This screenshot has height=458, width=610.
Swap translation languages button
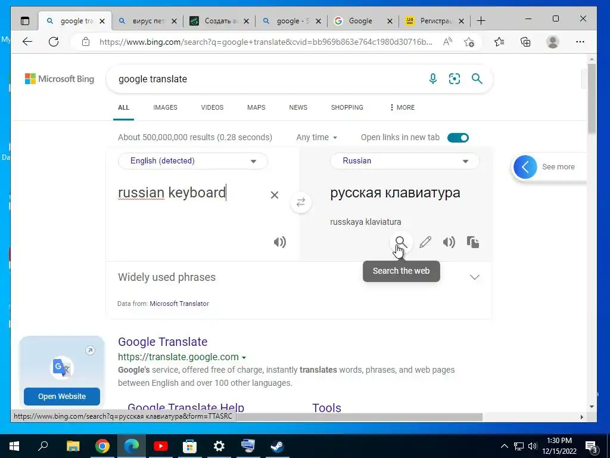(x=301, y=203)
